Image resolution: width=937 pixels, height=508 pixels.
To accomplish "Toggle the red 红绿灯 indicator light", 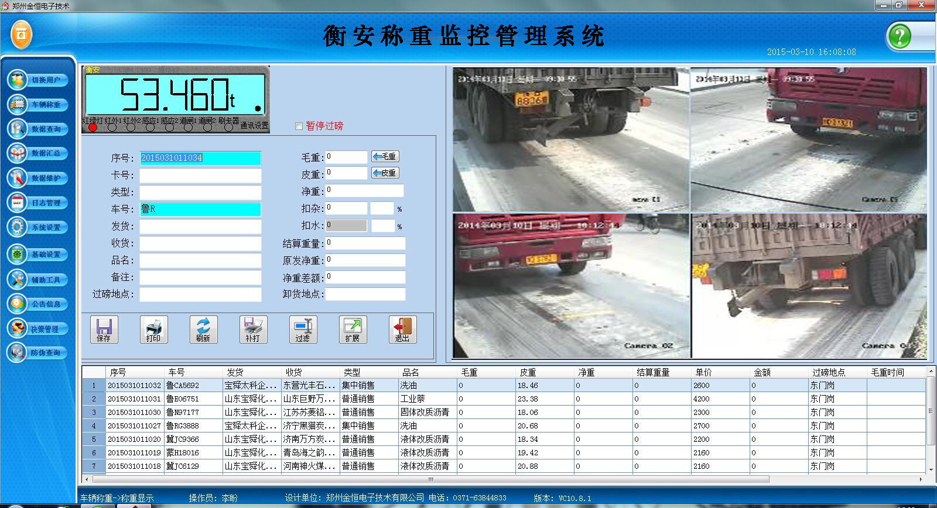I will pyautogui.click(x=93, y=127).
